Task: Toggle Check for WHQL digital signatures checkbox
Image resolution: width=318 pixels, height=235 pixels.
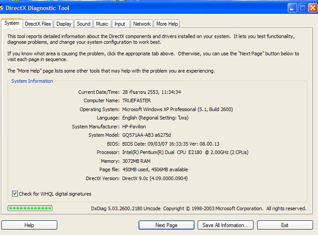Action: (15, 194)
